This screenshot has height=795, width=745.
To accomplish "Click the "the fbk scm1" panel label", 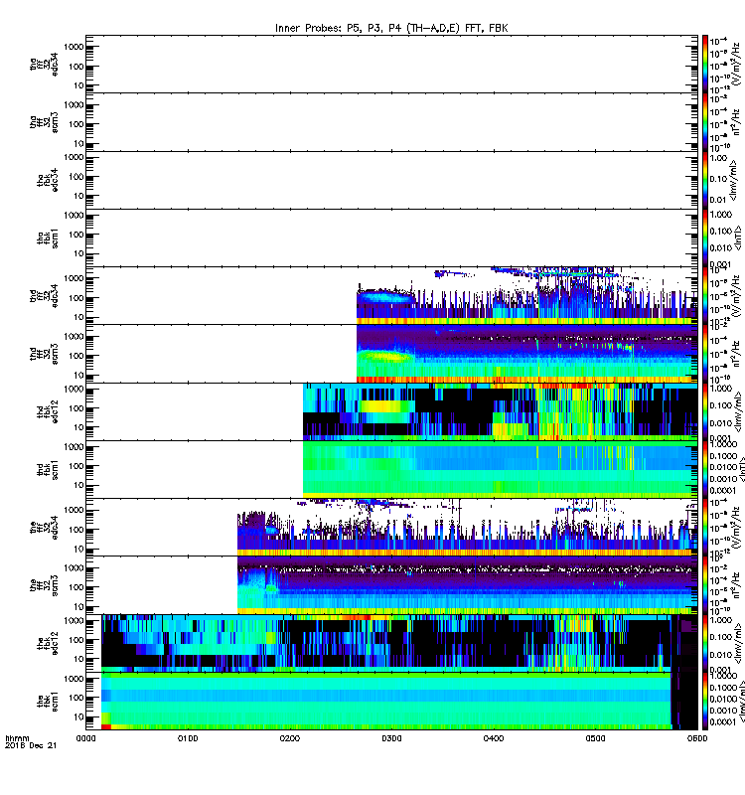I will (x=48, y=702).
